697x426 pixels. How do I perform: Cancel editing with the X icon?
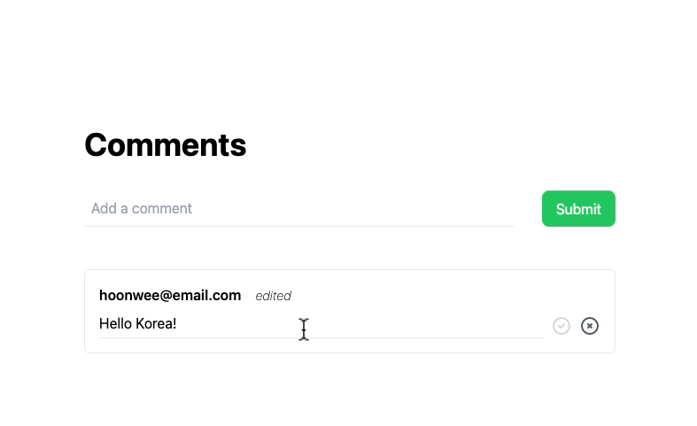point(590,326)
